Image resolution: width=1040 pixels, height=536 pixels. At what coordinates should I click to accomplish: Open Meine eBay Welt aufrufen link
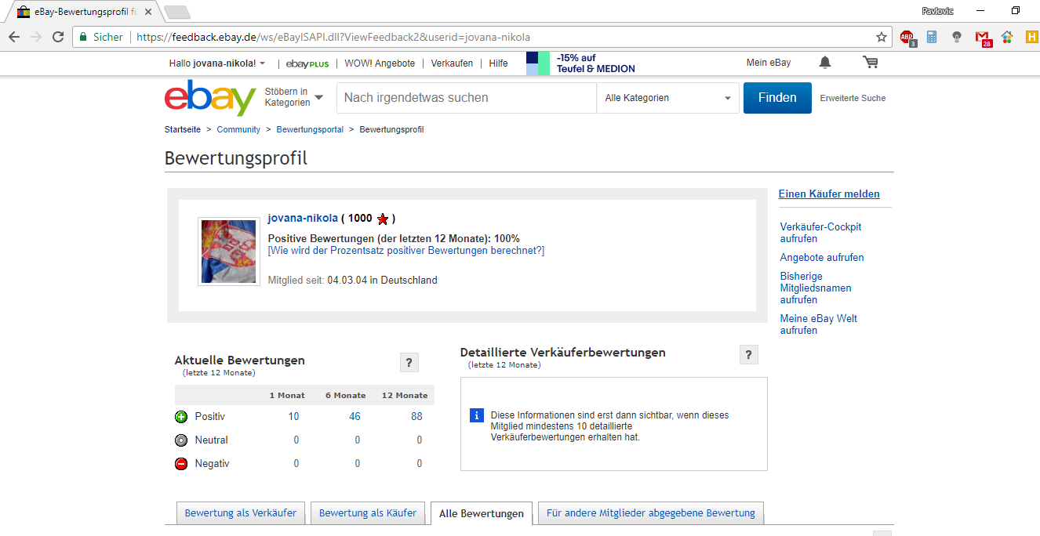click(819, 324)
